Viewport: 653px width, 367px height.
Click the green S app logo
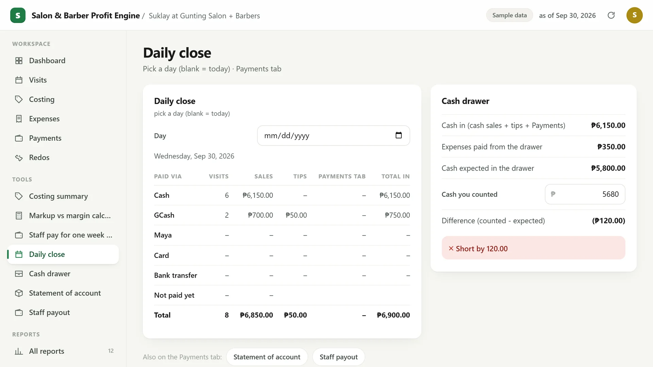(x=18, y=15)
